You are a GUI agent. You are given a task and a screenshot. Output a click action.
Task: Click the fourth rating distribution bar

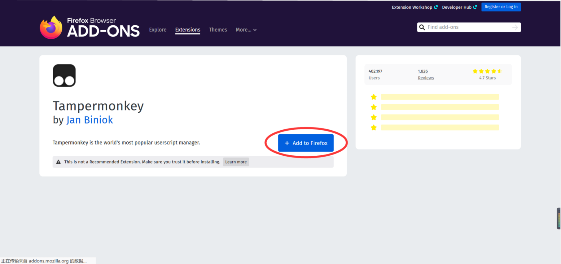[x=440, y=128]
